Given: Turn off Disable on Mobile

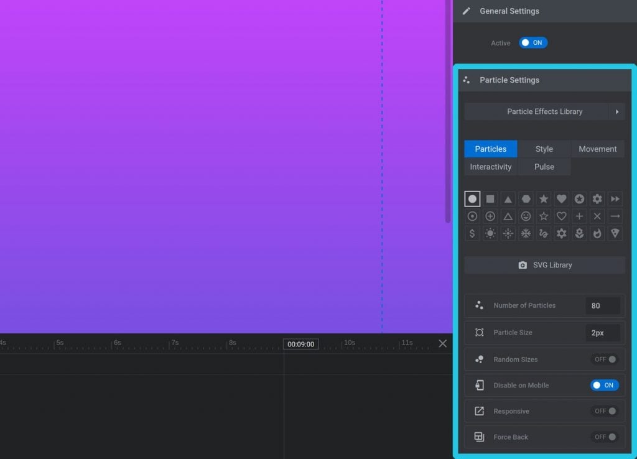Looking at the screenshot, I should pyautogui.click(x=604, y=385).
